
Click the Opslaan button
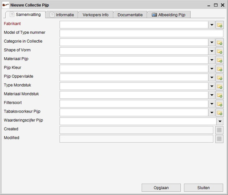coord(161,188)
